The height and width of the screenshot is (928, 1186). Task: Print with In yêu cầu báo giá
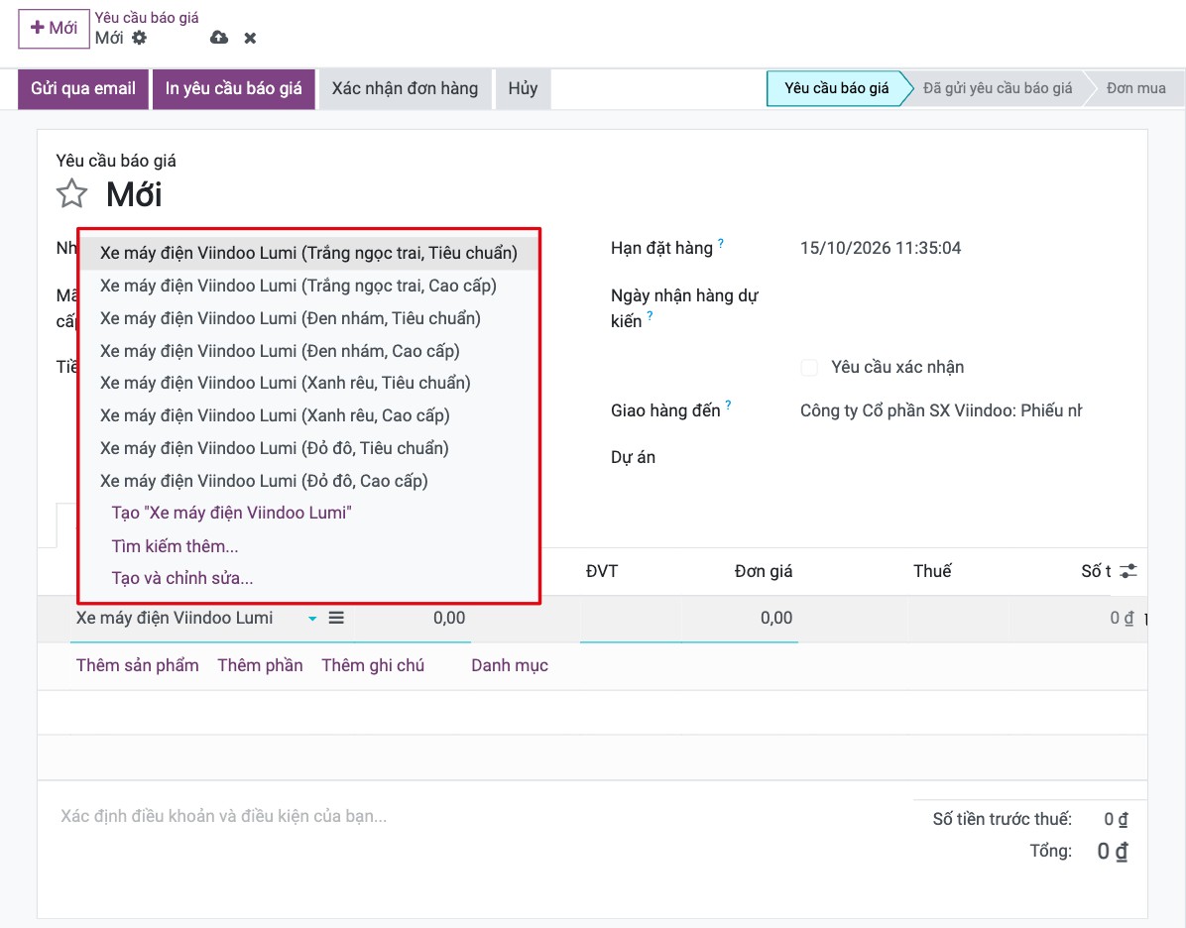pos(234,88)
